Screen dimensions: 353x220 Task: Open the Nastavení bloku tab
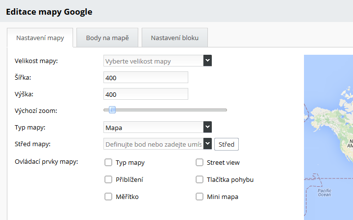click(175, 38)
